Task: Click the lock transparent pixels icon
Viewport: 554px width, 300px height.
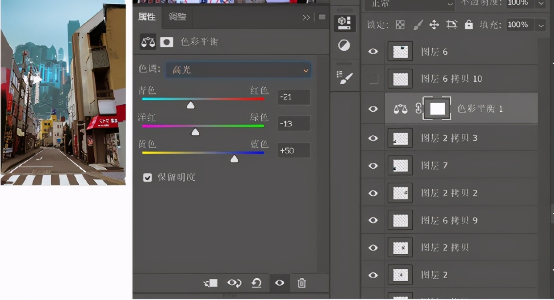Action: tap(400, 25)
